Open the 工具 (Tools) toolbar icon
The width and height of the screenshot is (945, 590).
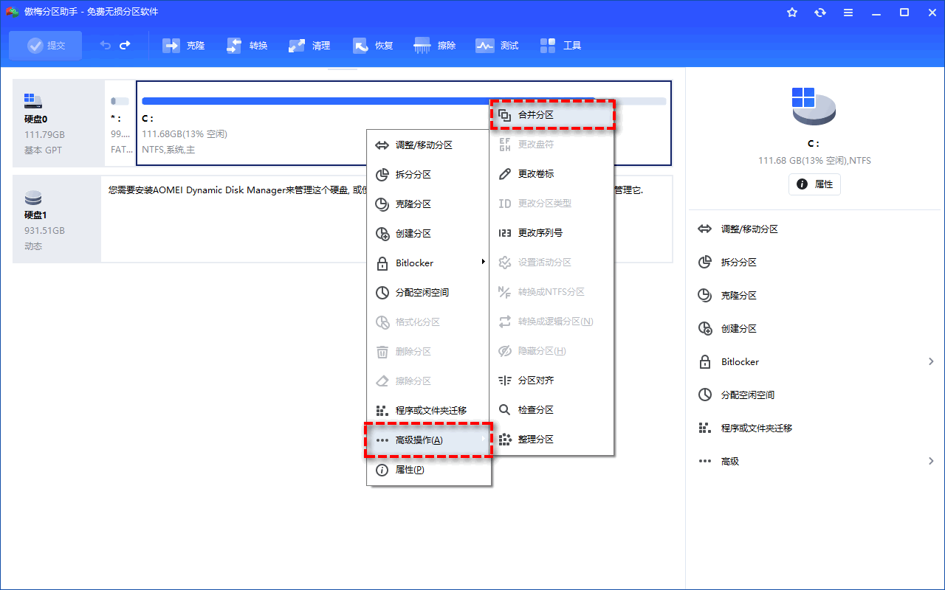(560, 45)
